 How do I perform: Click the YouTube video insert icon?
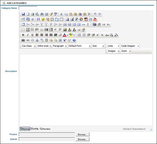(95, 19)
